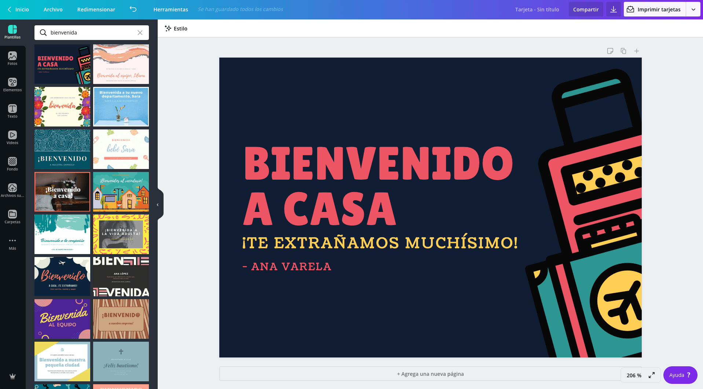703x389 pixels.
Task: Select the Bienvenida bebé Sara template
Action: click(x=121, y=149)
